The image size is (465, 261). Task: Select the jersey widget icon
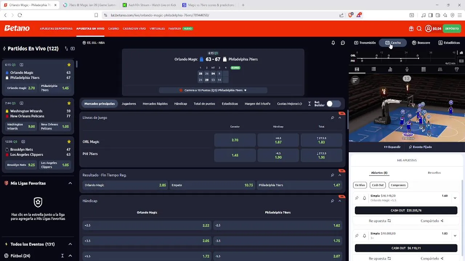457,69
